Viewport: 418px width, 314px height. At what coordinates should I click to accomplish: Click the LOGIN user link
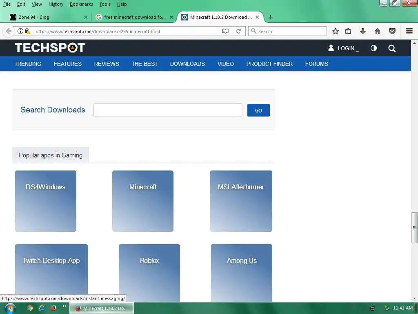point(343,48)
